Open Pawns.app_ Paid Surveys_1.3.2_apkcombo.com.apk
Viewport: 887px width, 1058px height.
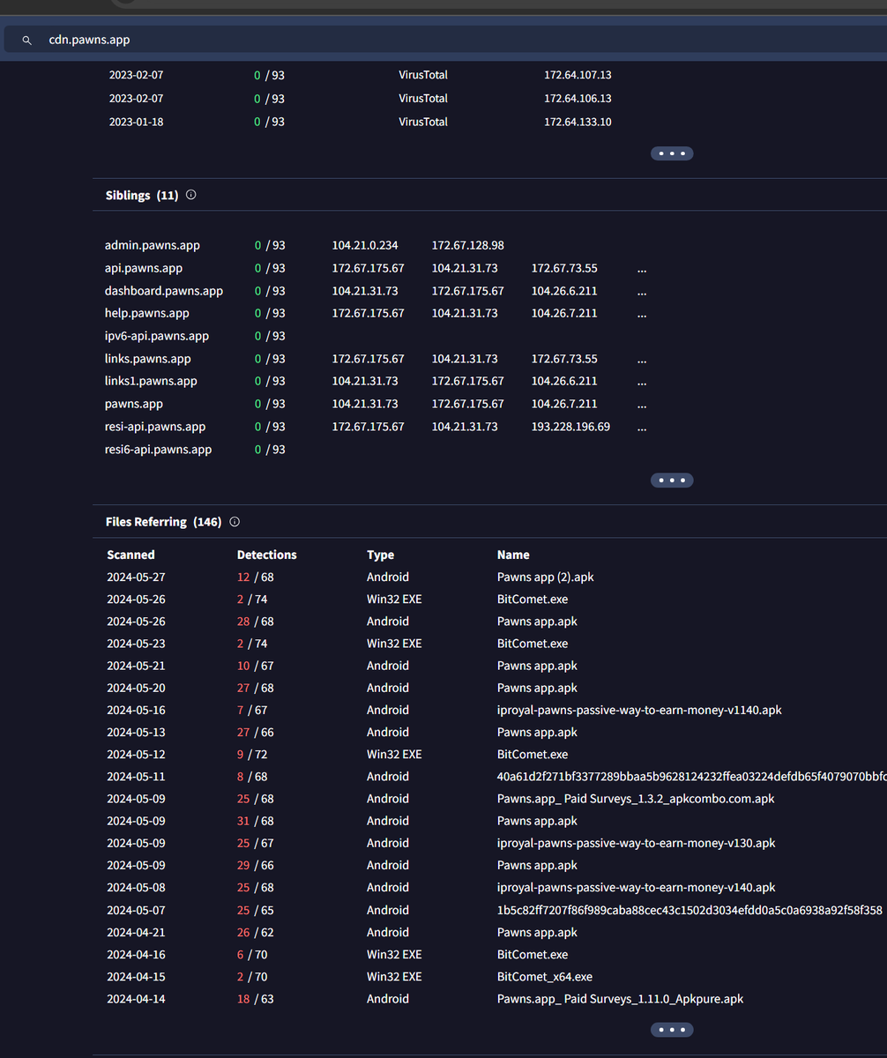636,799
